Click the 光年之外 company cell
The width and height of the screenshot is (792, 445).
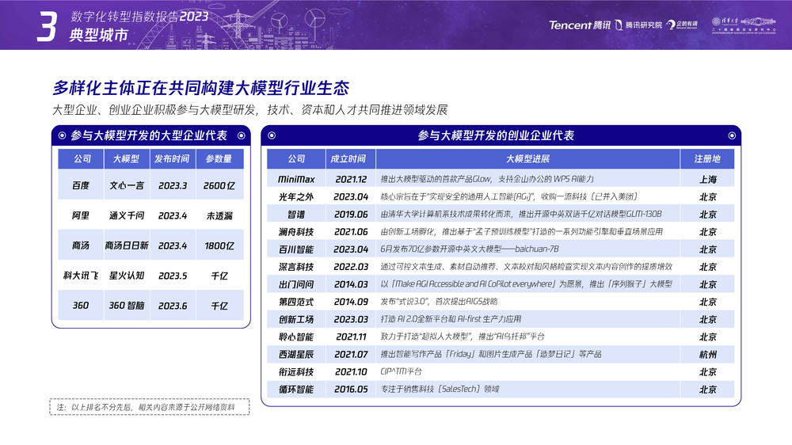(x=296, y=196)
